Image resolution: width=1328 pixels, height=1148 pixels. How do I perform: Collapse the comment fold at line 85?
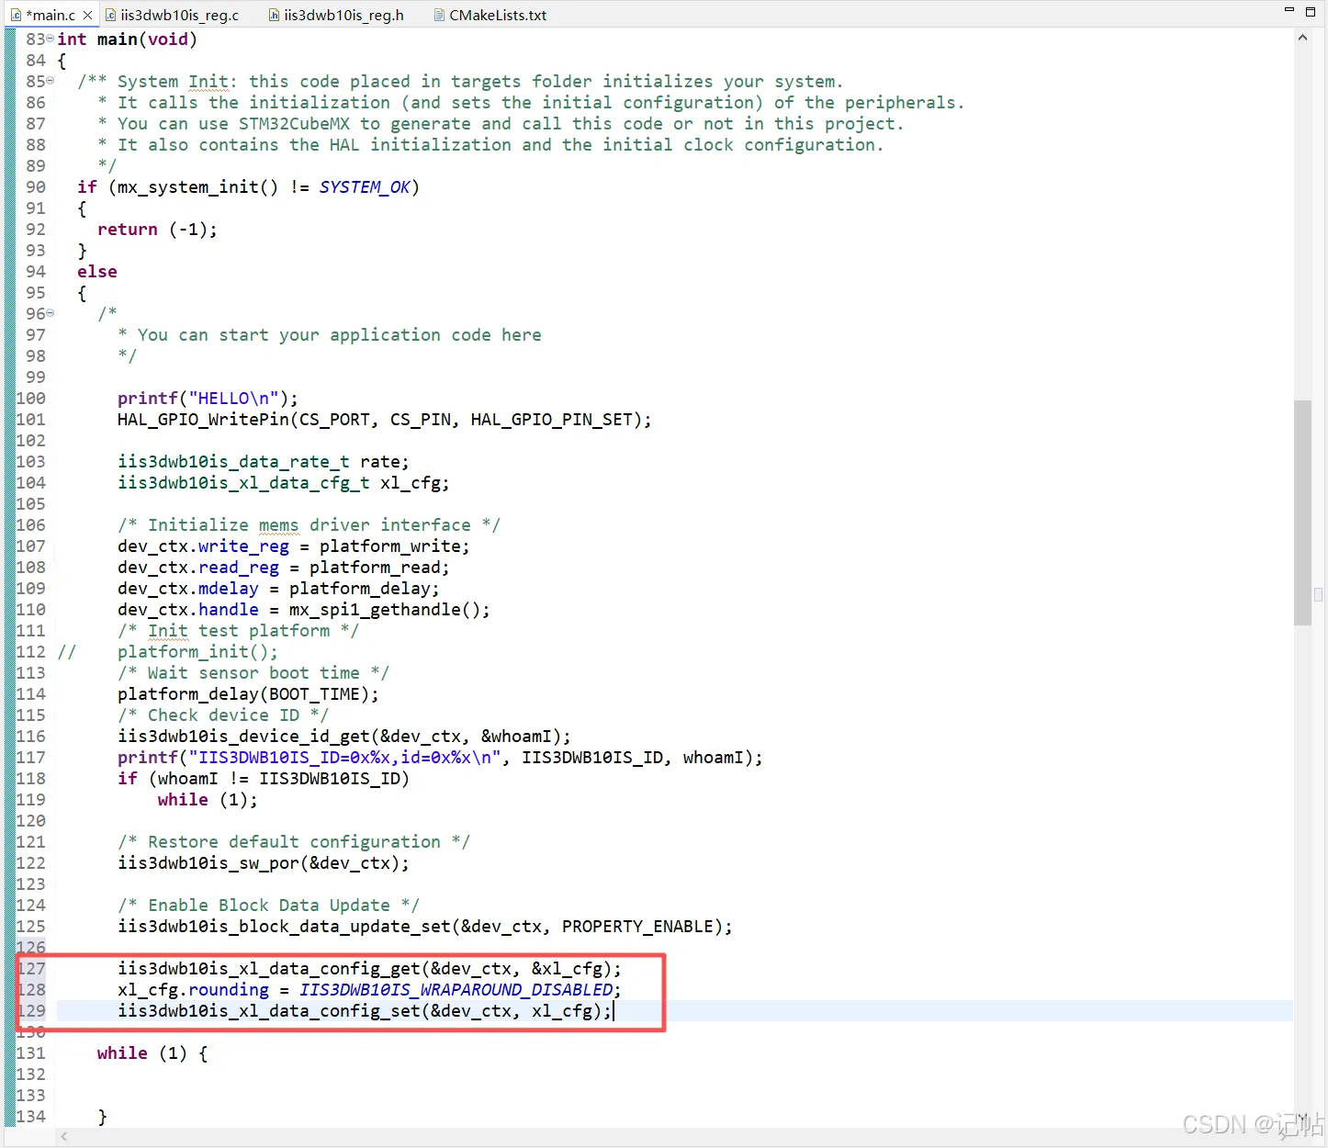point(50,81)
